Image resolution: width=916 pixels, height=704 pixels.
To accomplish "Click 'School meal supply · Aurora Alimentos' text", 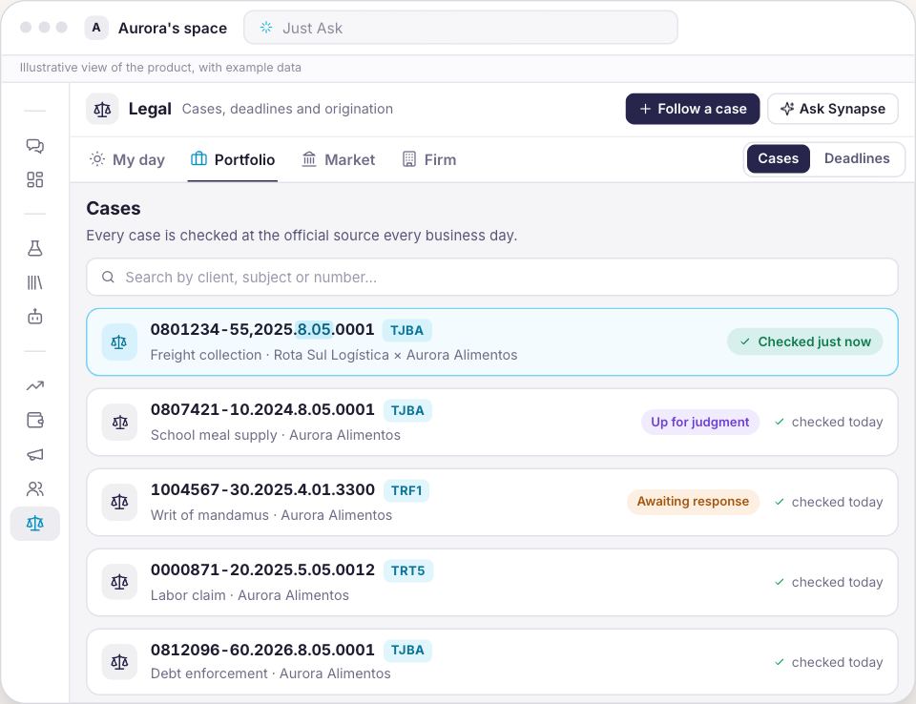I will coord(275,435).
